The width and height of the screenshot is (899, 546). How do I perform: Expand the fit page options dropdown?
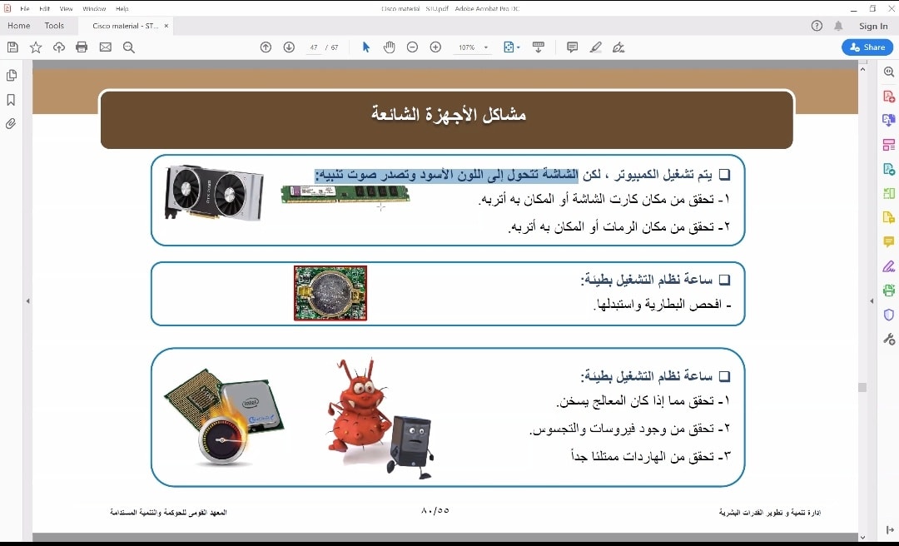point(519,47)
